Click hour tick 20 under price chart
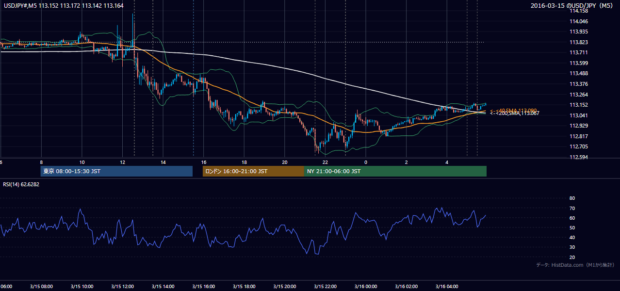The width and height of the screenshot is (620, 291). pos(284,162)
